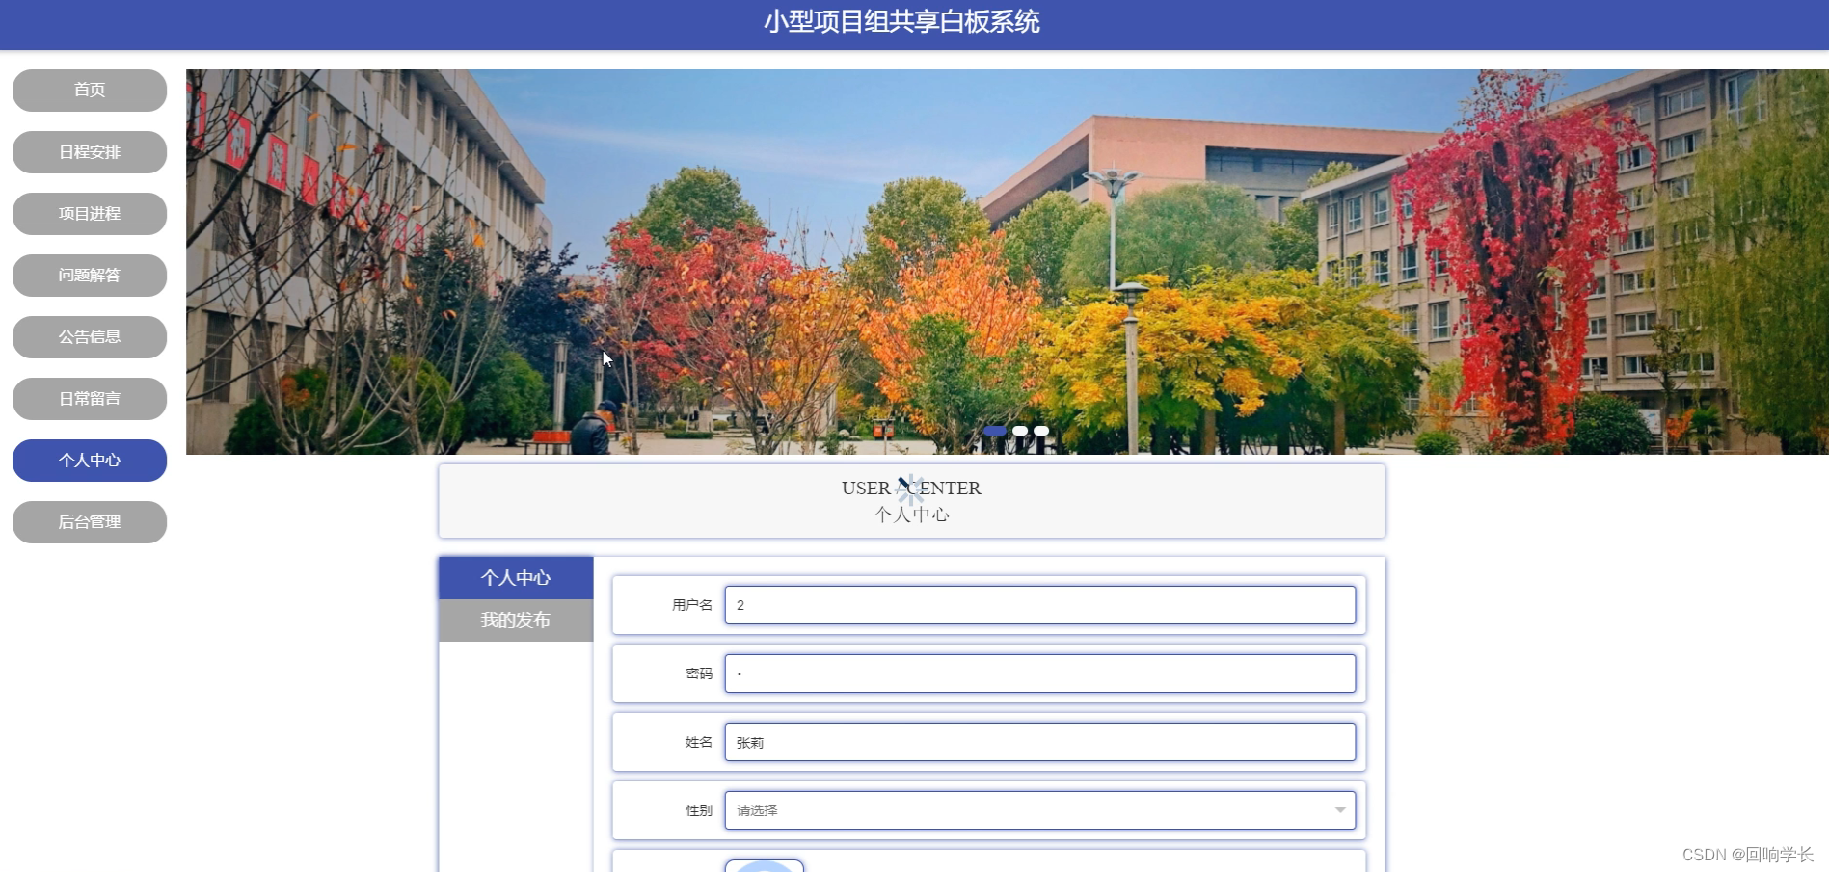The image size is (1829, 872).
Task: Open the 问题解答 Q&A section
Action: click(89, 275)
